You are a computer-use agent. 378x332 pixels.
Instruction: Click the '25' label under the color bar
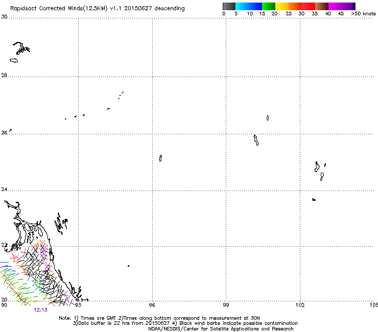[289, 14]
